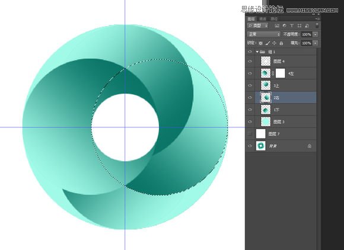Click the 图层 3 layer name
Screen dimensions: 344x250
[279, 121]
